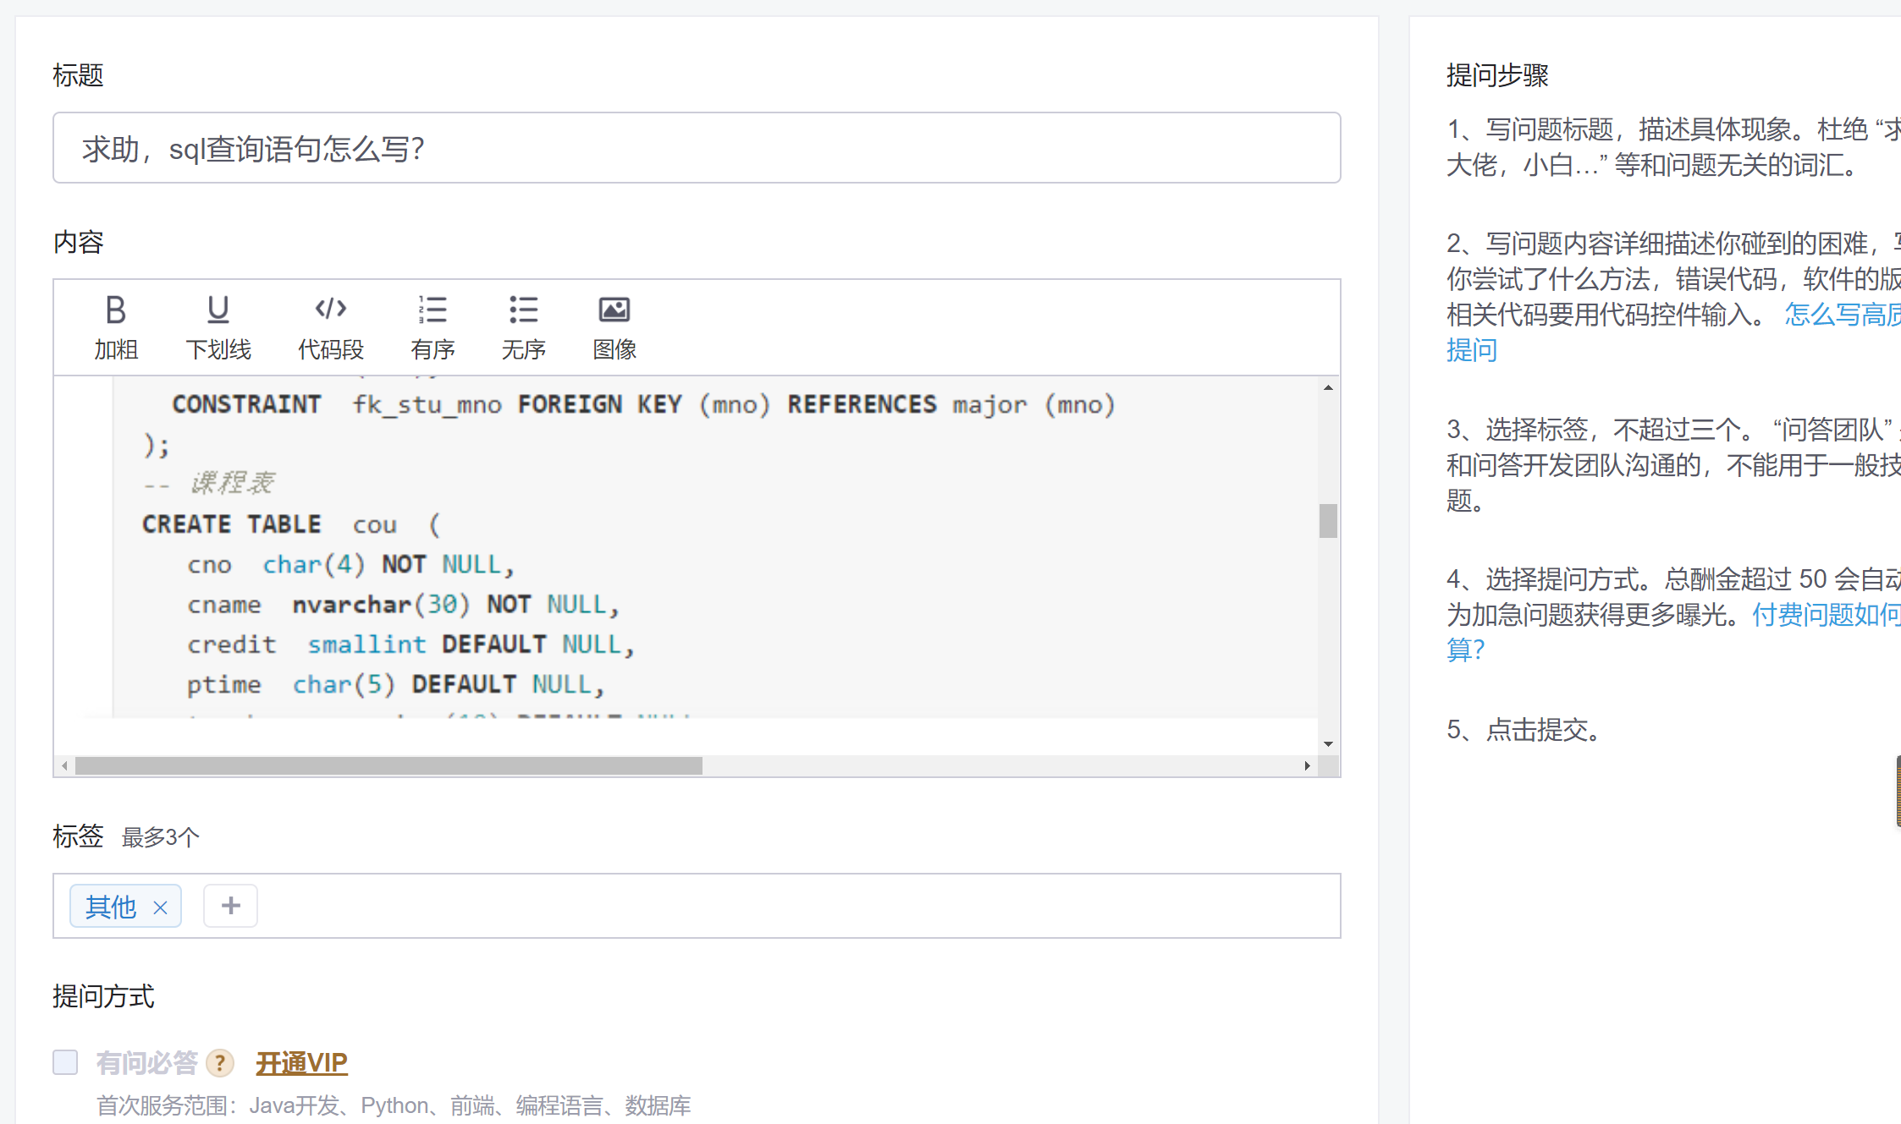Create an ordered list with 有序
Image resolution: width=1901 pixels, height=1124 pixels.
pyautogui.click(x=433, y=326)
